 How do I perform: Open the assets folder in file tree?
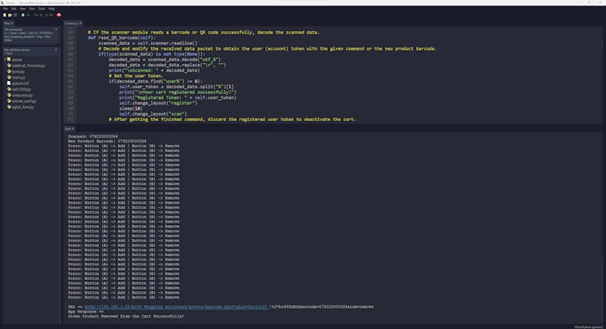(16, 60)
